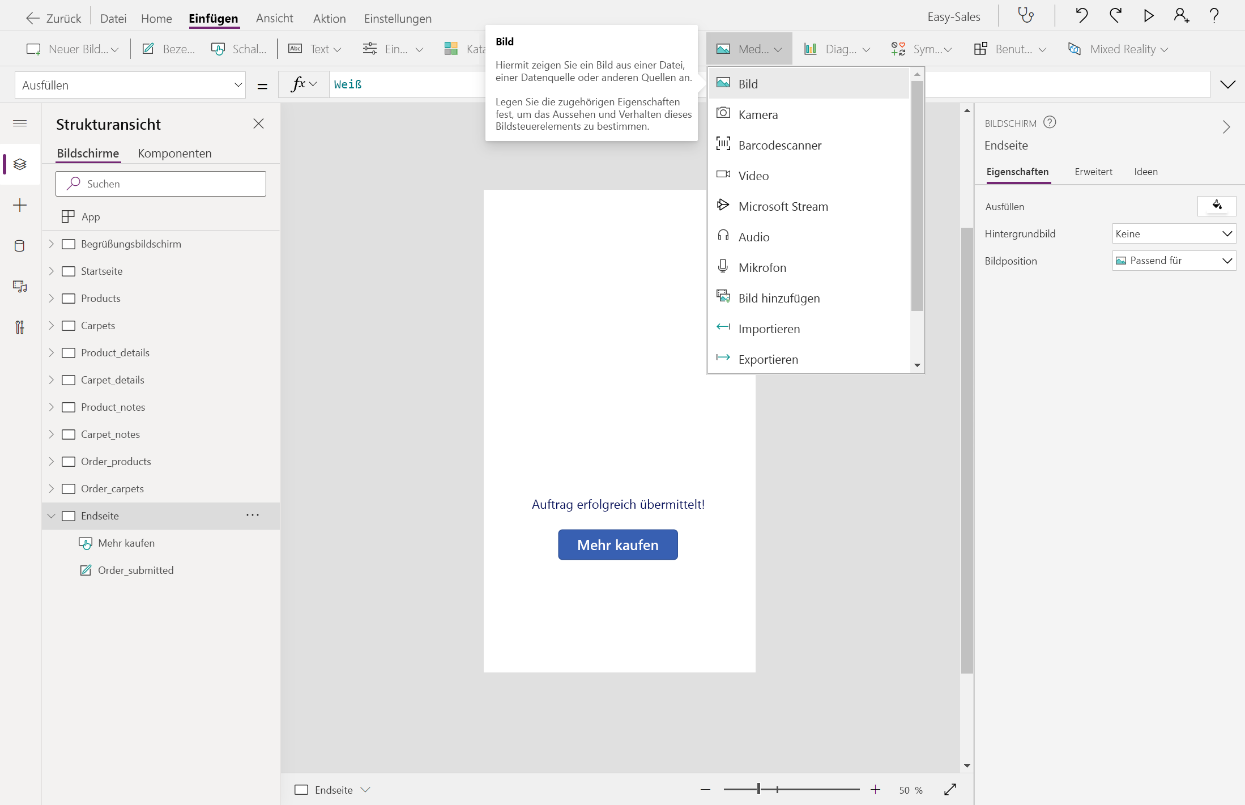
Task: Select Kamera from the media menu
Action: [758, 114]
